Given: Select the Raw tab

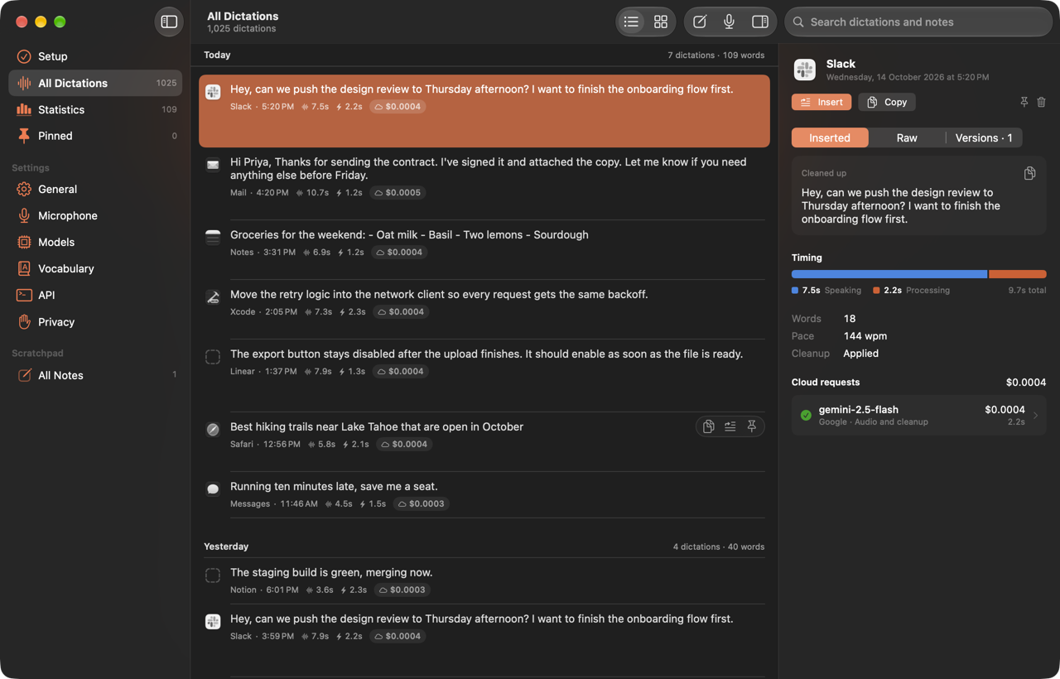Looking at the screenshot, I should coord(907,137).
